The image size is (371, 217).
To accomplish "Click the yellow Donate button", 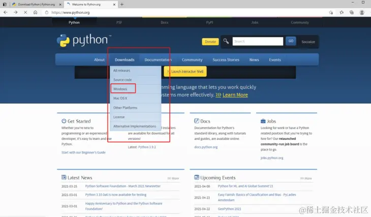I will [x=210, y=41].
